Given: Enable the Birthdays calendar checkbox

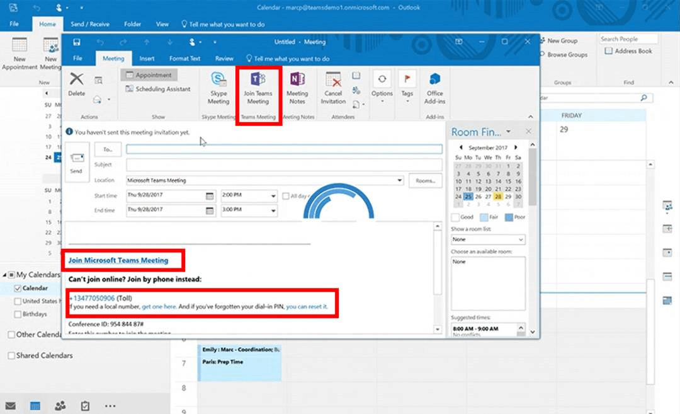Looking at the screenshot, I should [x=18, y=314].
